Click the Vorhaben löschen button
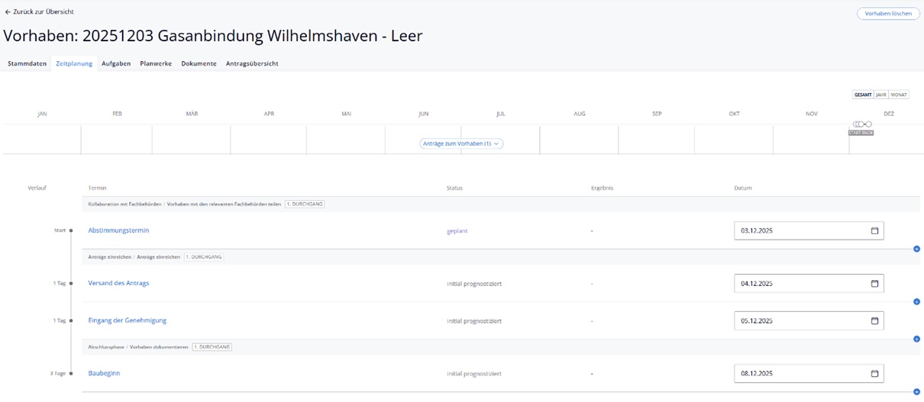The height and width of the screenshot is (402, 924). pos(888,13)
